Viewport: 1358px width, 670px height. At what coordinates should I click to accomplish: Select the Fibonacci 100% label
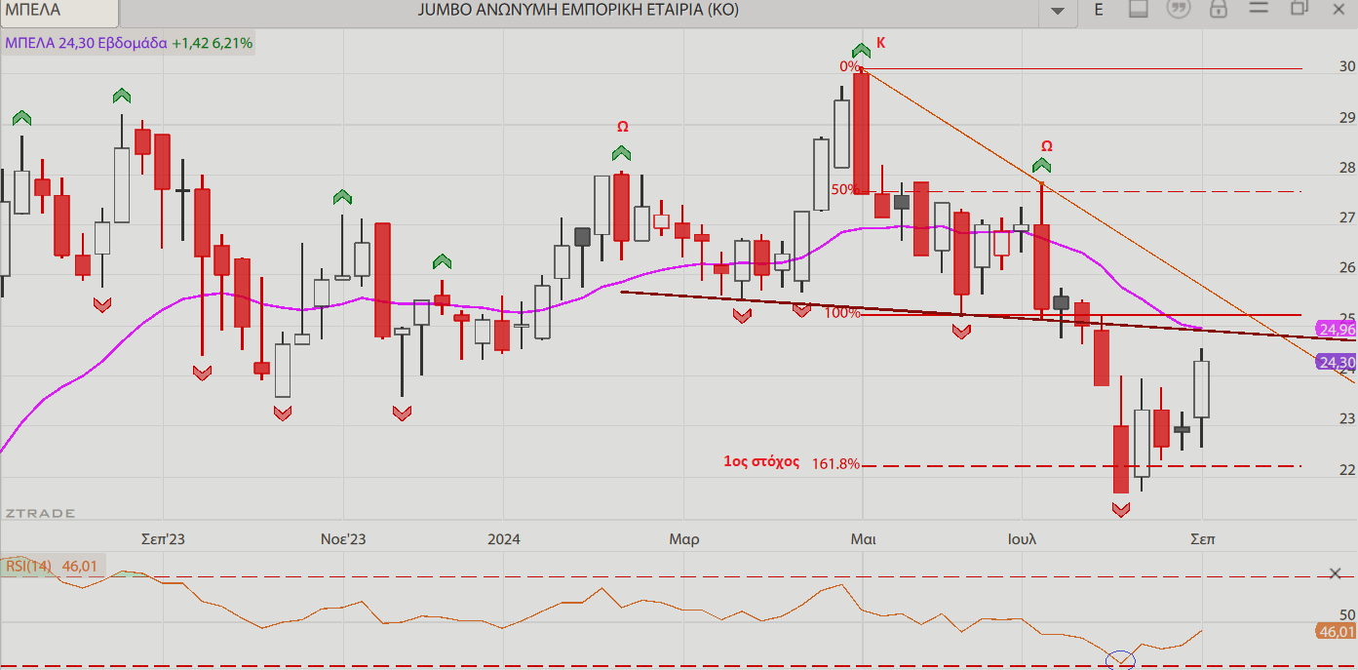pos(842,313)
